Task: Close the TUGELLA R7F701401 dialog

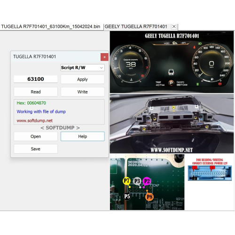Action: [104, 57]
